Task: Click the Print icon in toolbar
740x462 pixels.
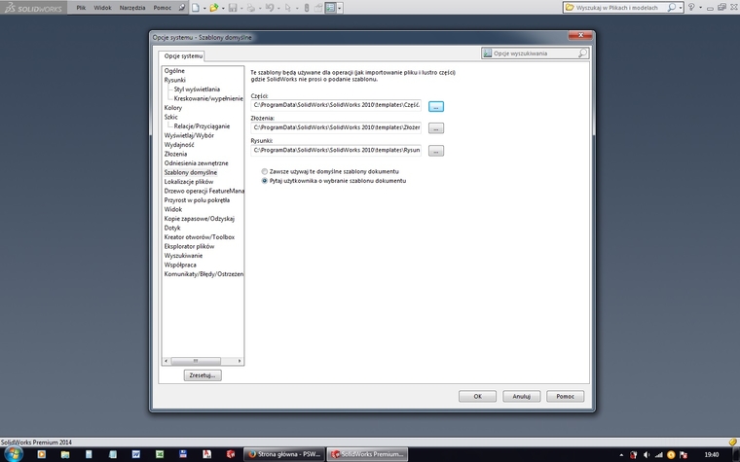Action: tap(251, 8)
